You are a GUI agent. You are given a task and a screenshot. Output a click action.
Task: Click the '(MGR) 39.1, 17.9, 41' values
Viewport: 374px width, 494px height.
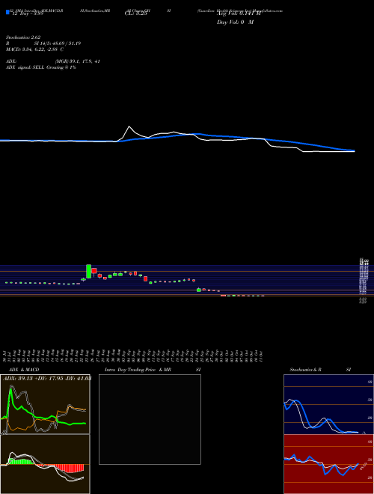pos(78,61)
